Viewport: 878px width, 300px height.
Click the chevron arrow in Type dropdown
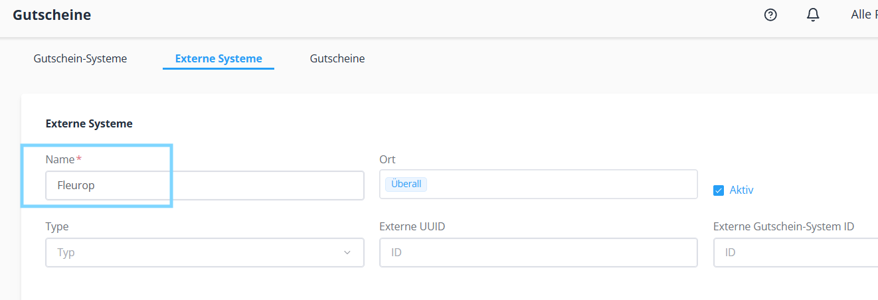tap(347, 253)
